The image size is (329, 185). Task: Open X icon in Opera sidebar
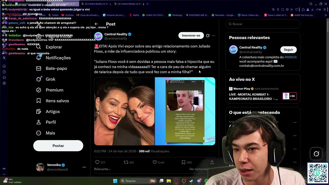4,58
